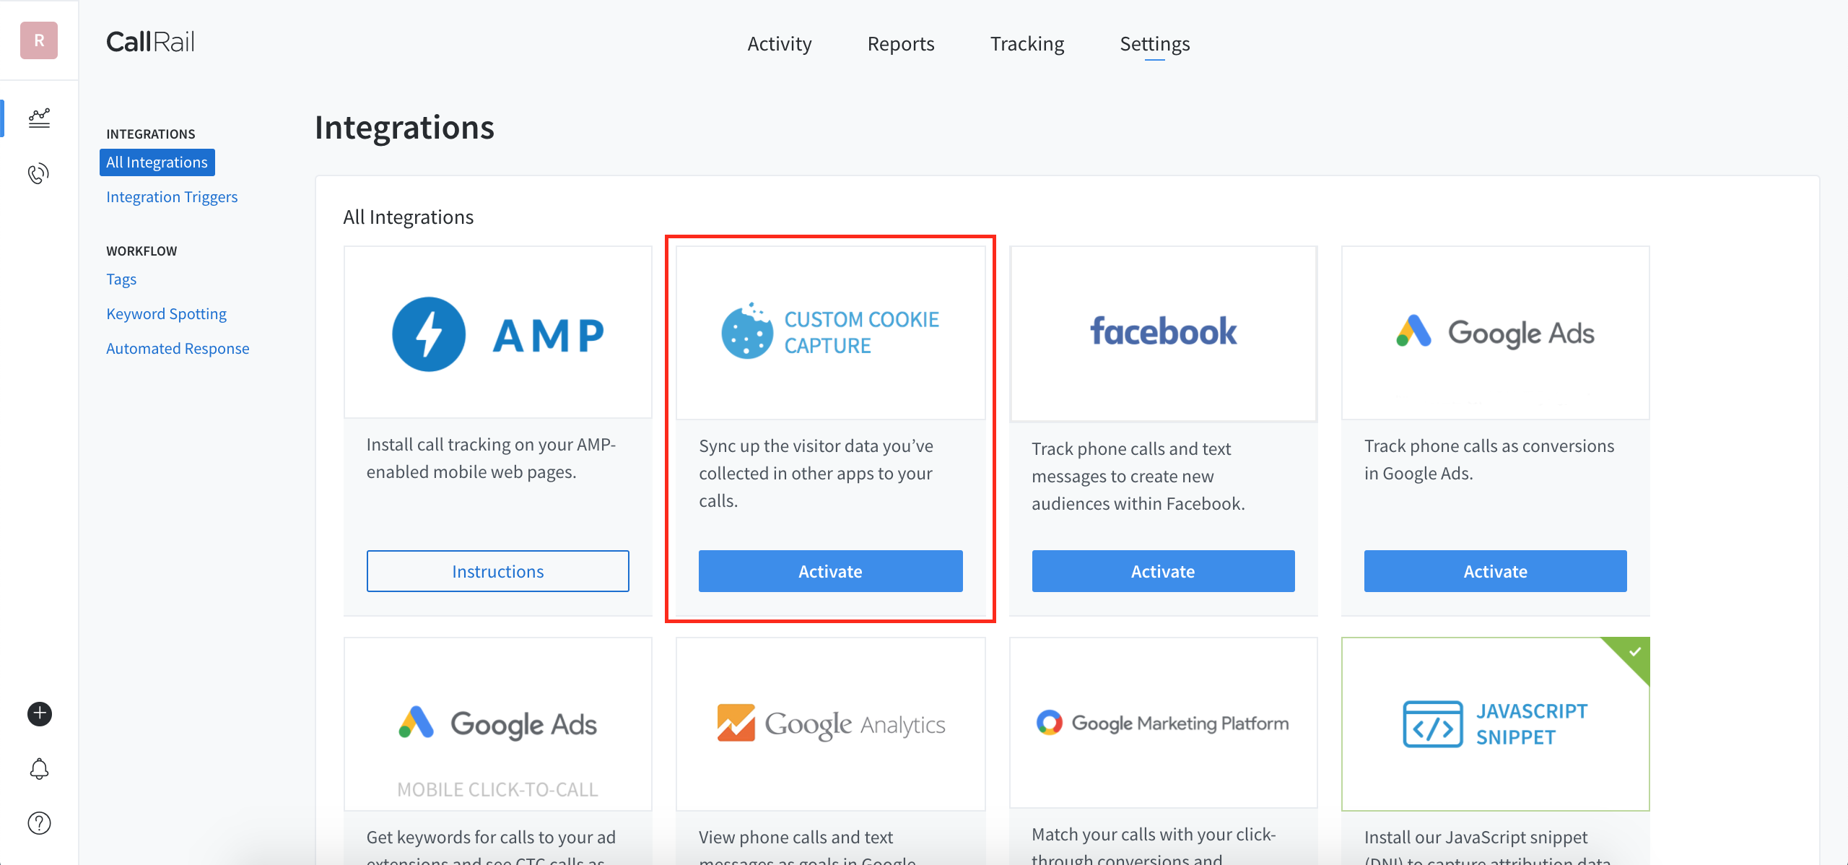Open the notifications bell icon
Viewport: 1848px width, 865px height.
tap(40, 769)
